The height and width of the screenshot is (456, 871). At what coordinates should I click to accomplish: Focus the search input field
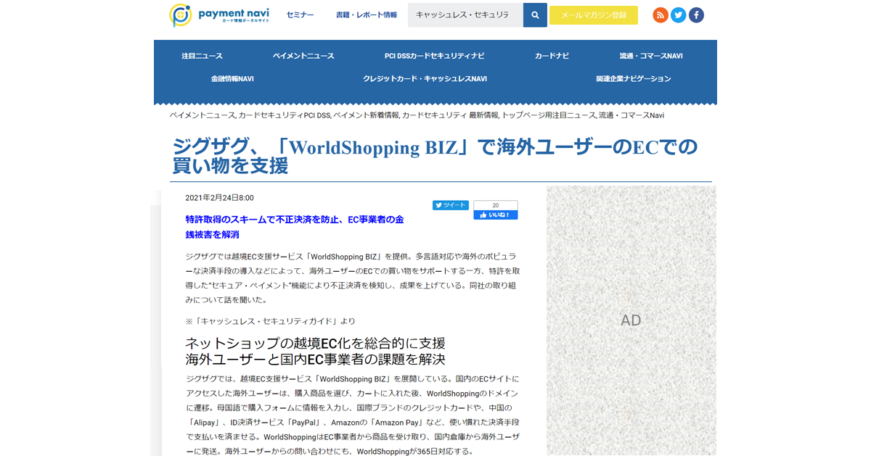[x=465, y=15]
